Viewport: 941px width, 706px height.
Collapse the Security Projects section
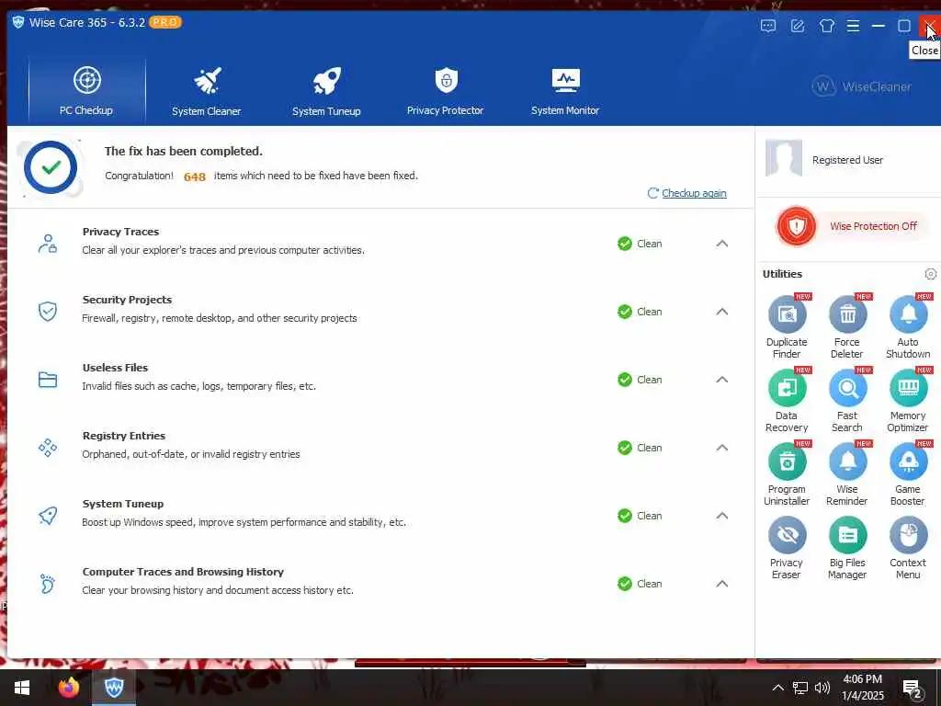pos(722,311)
